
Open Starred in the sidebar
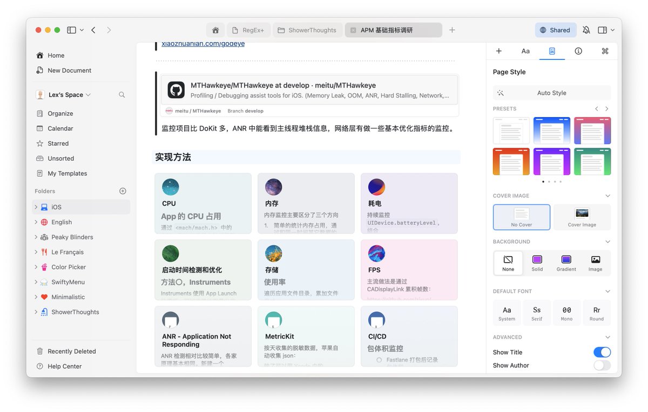point(81,143)
